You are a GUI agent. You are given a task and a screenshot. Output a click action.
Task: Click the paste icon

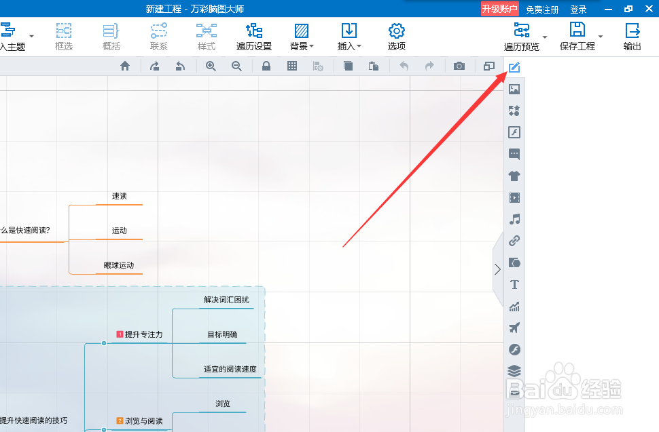(374, 66)
